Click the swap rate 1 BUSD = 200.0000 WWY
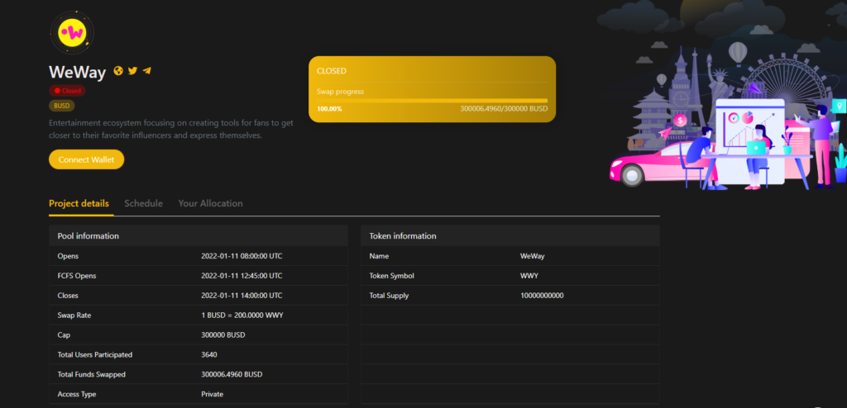 [x=242, y=315]
